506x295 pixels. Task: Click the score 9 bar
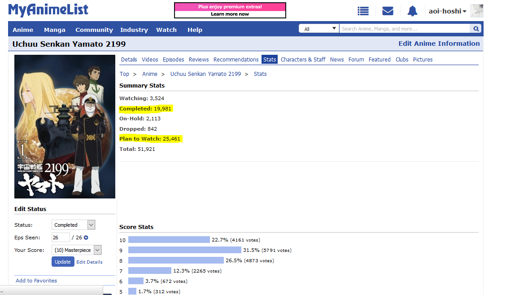click(184, 250)
